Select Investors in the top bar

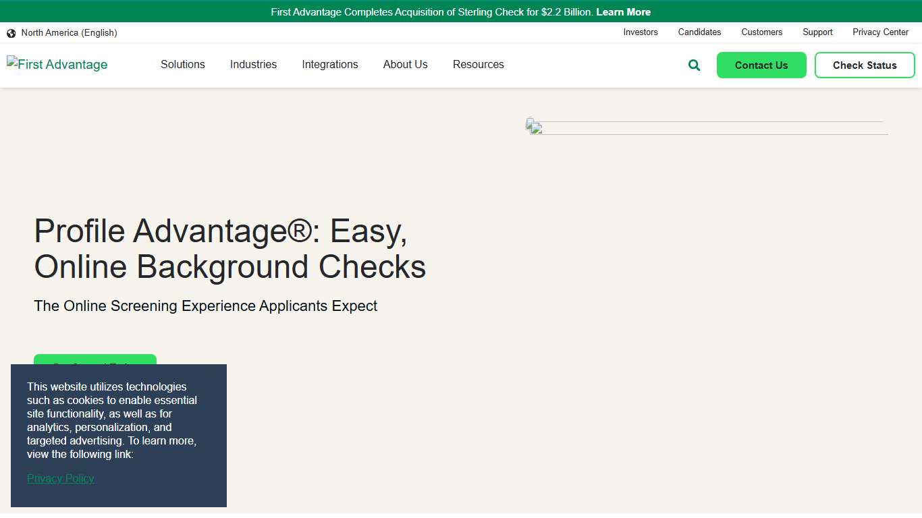[640, 32]
